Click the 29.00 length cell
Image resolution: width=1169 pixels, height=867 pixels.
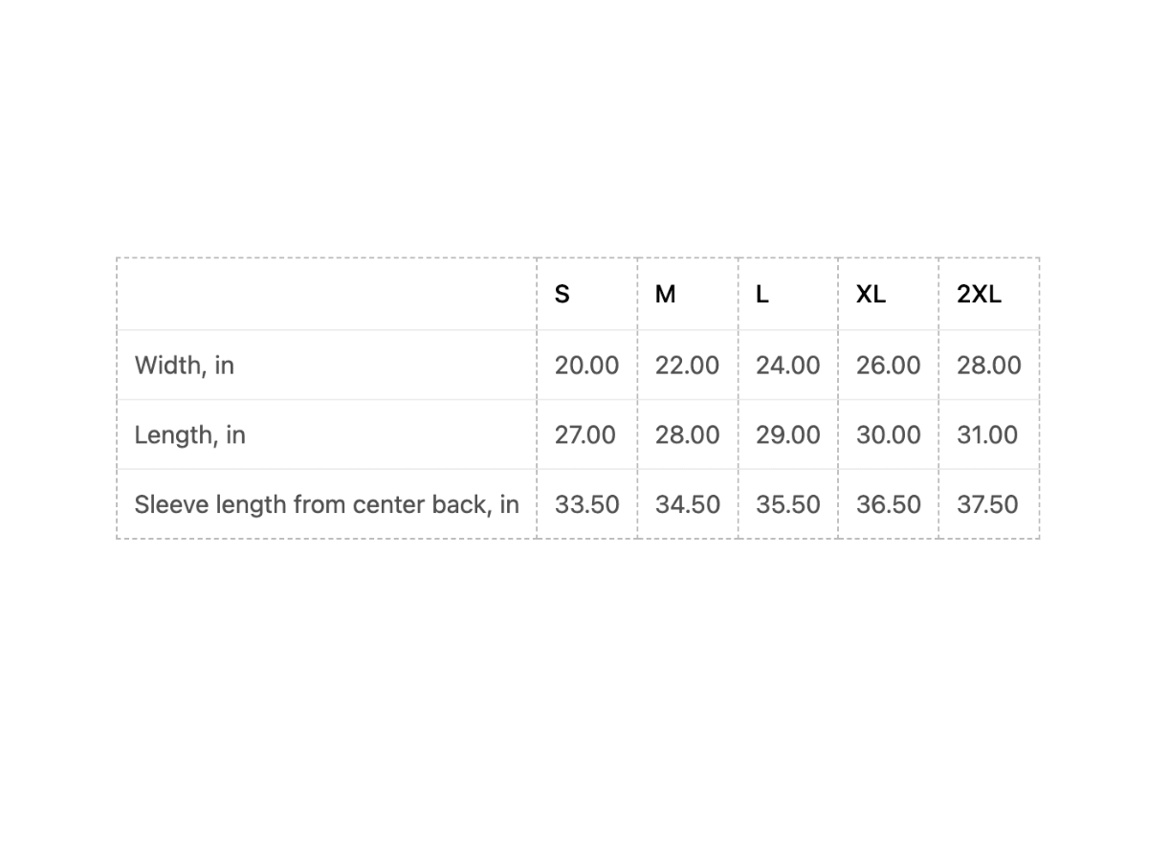(787, 435)
